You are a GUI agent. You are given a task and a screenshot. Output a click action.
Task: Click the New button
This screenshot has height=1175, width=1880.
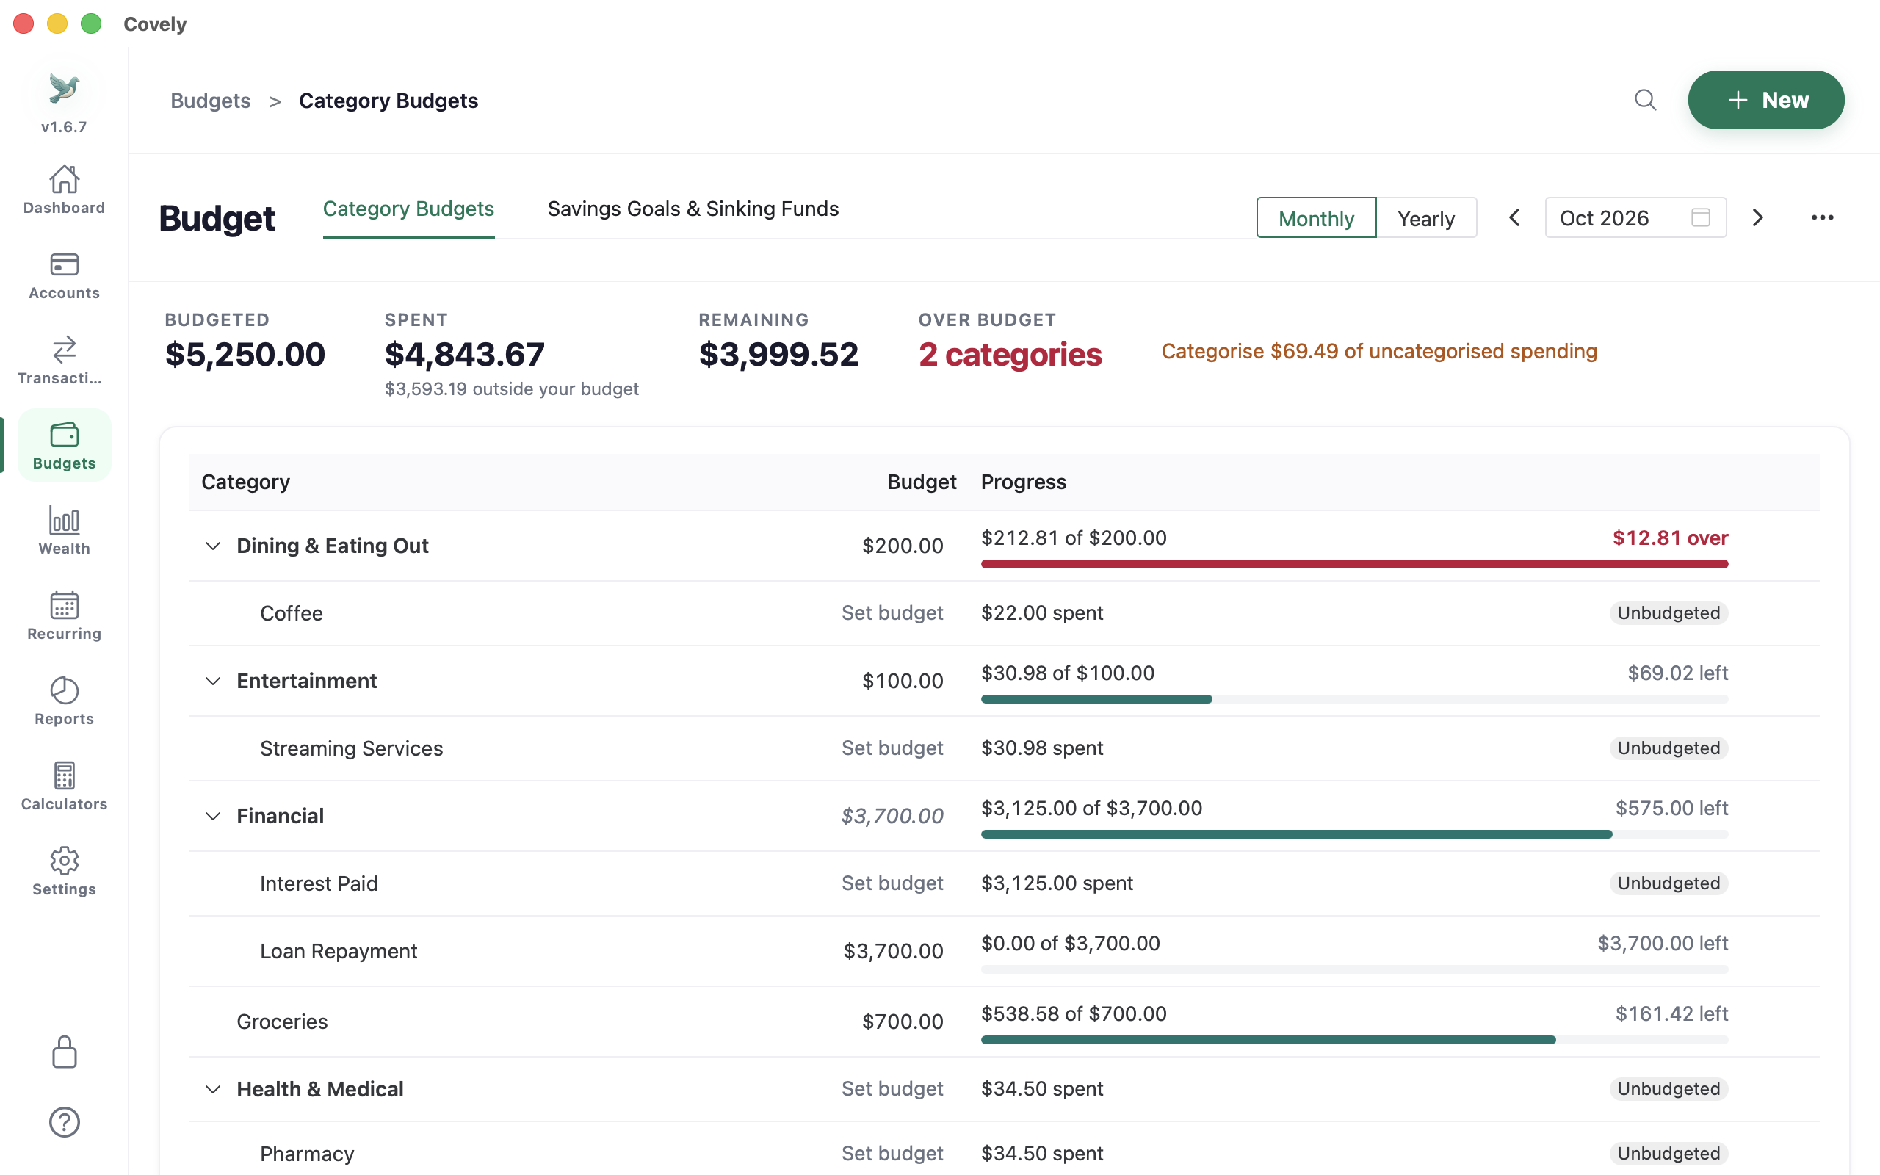1765,101
